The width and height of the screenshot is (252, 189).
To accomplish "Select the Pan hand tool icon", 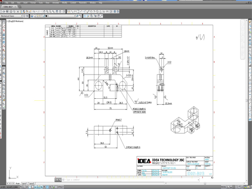I will (44, 12).
